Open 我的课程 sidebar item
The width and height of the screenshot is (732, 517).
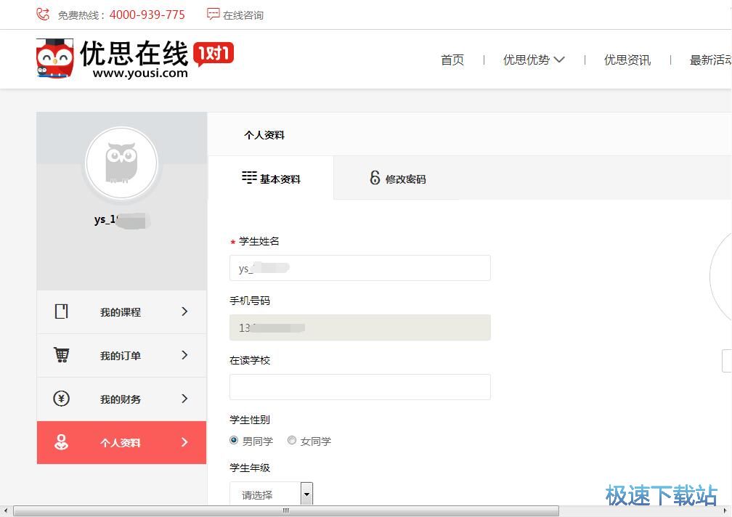[121, 312]
